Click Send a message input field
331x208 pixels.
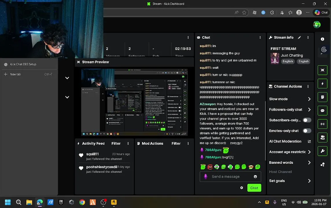point(230,177)
